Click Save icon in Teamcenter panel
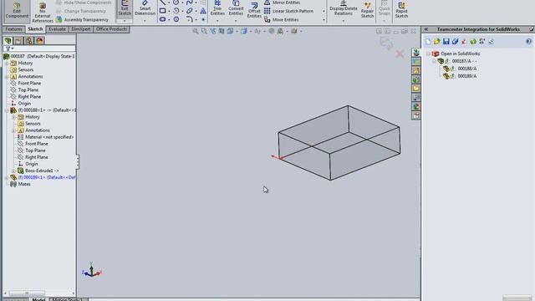The width and height of the screenshot is (535, 301). 446,42
